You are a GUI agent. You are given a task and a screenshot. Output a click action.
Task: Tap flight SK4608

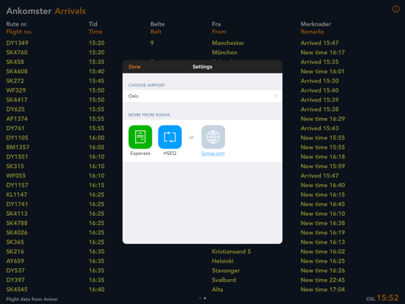(x=17, y=71)
